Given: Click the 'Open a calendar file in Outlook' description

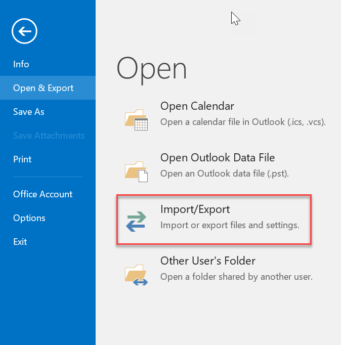Looking at the screenshot, I should 243,122.
